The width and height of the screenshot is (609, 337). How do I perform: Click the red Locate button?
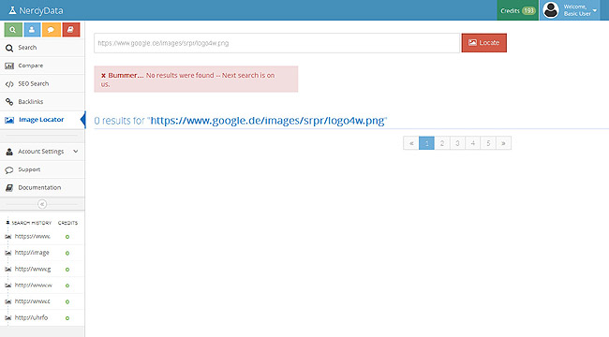pos(484,43)
